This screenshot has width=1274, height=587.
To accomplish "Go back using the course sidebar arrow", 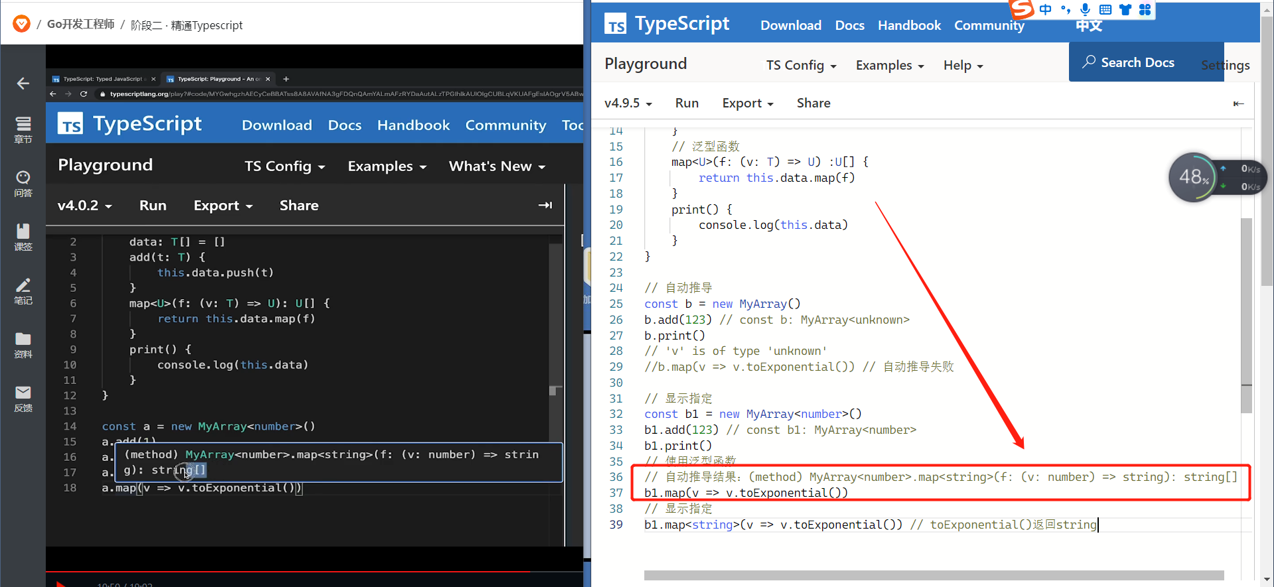I will [x=23, y=84].
